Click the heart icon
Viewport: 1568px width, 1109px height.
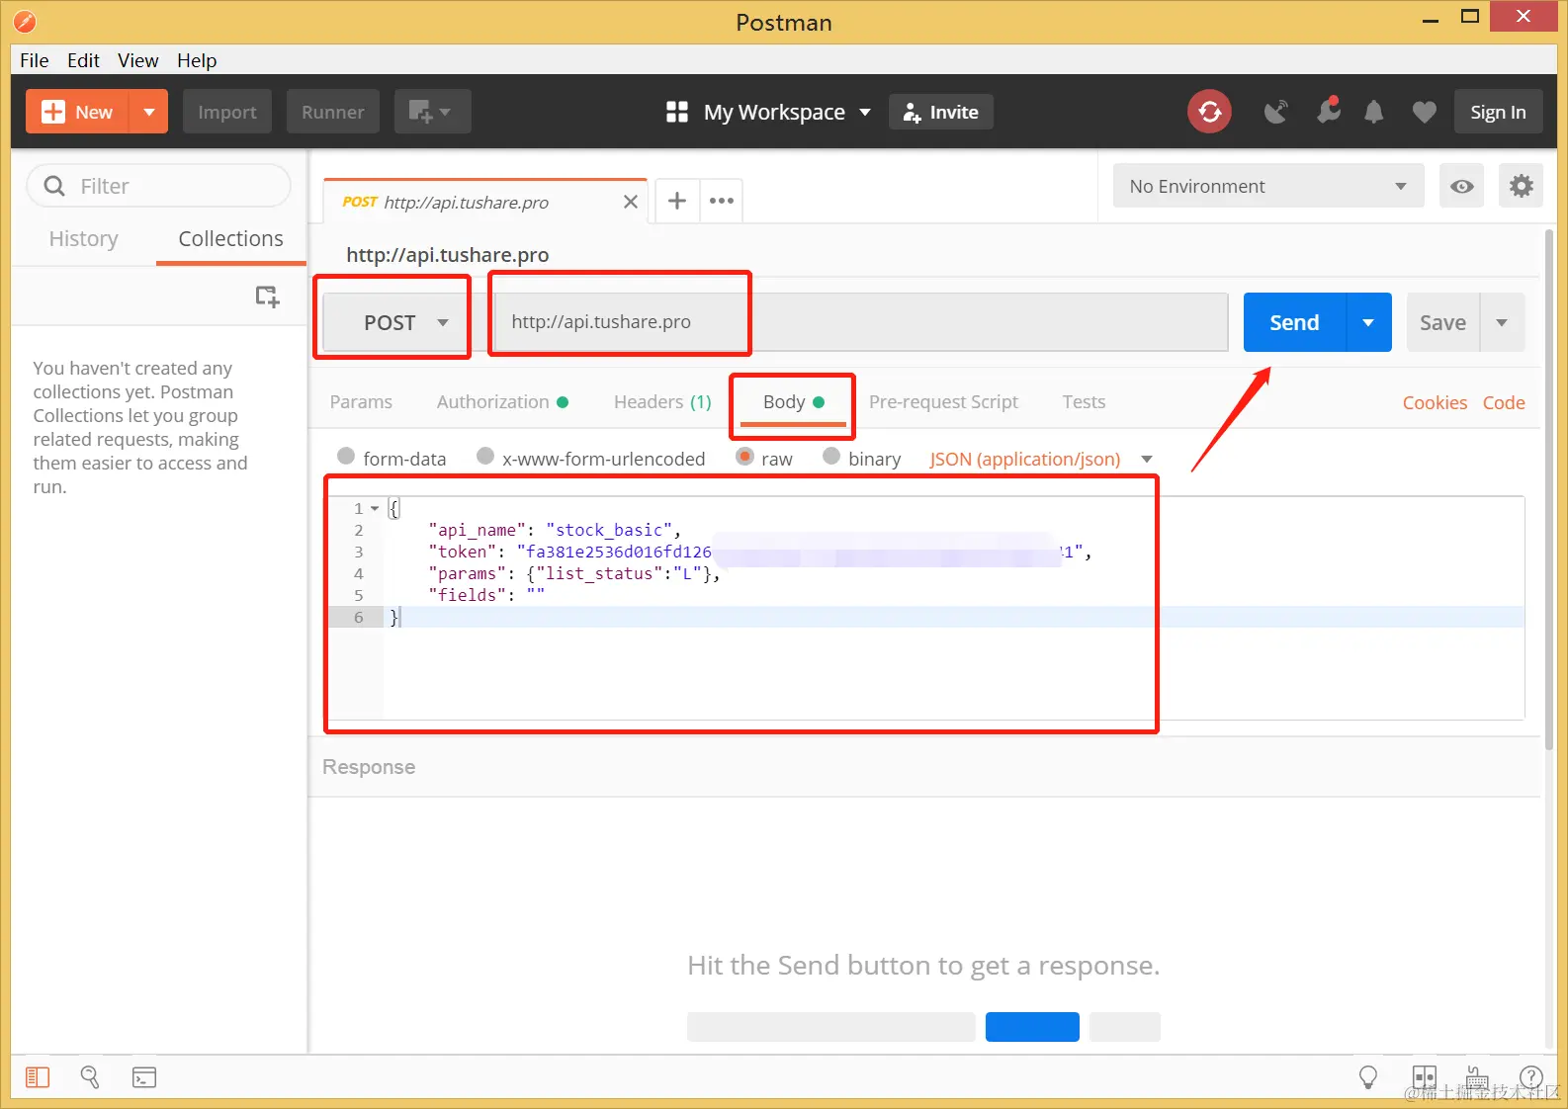[1424, 112]
